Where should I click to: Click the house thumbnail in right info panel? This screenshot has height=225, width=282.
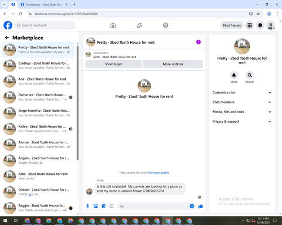[x=242, y=46]
